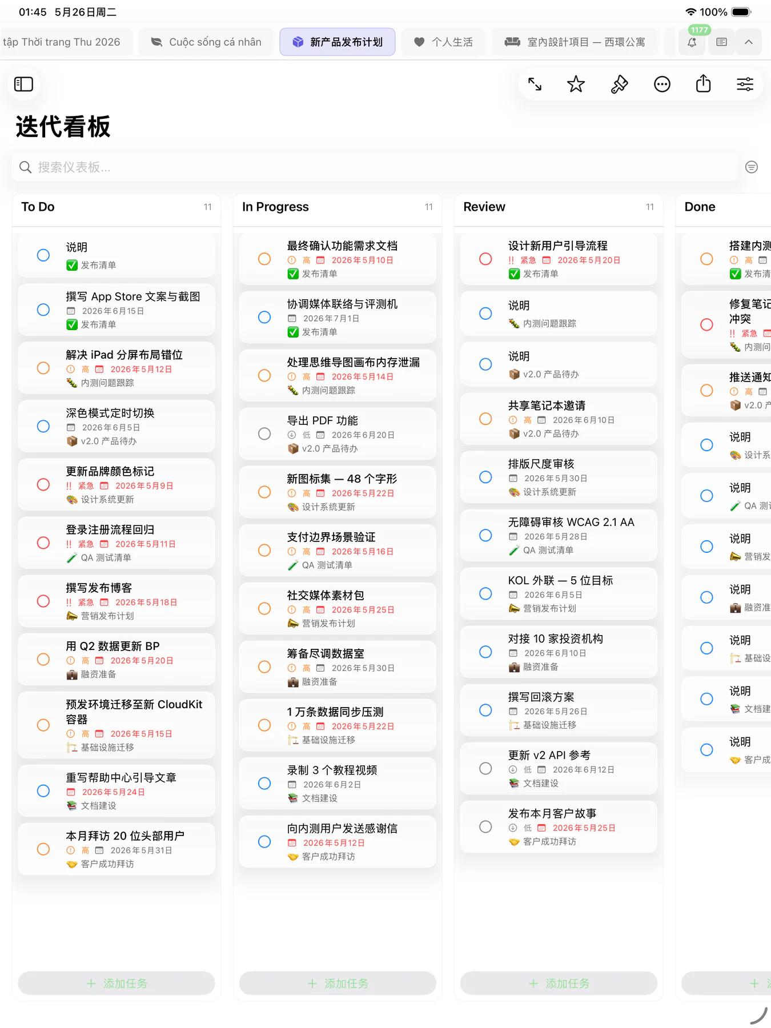Viewport: 771px width, 1028px height.
Task: Add a task to To Do column
Action: tap(117, 983)
